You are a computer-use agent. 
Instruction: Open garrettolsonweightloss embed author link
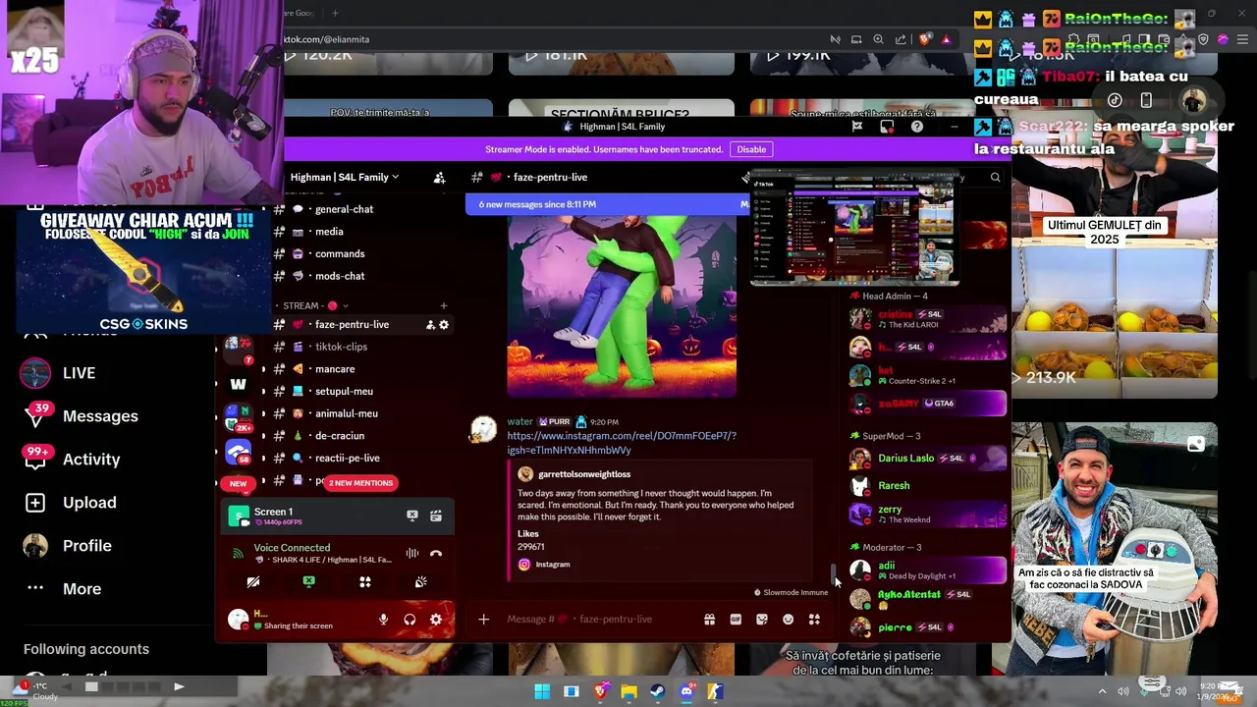click(x=584, y=474)
